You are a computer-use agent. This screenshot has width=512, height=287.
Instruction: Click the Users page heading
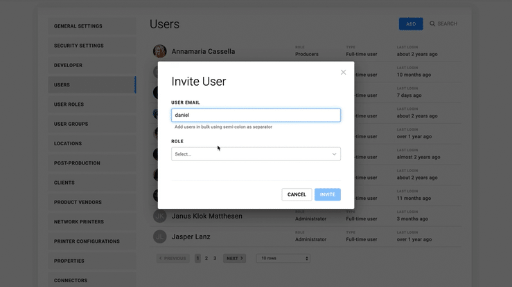pos(164,24)
